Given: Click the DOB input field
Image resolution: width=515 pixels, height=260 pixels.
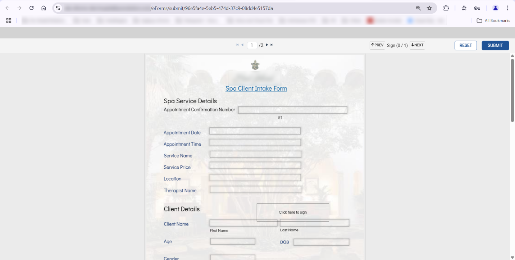Looking at the screenshot, I should 321,242.
